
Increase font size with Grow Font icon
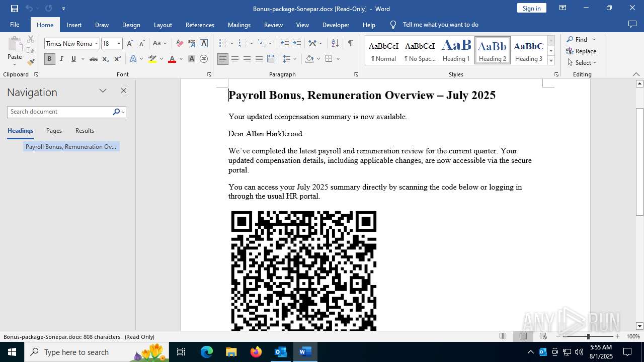[x=130, y=44]
